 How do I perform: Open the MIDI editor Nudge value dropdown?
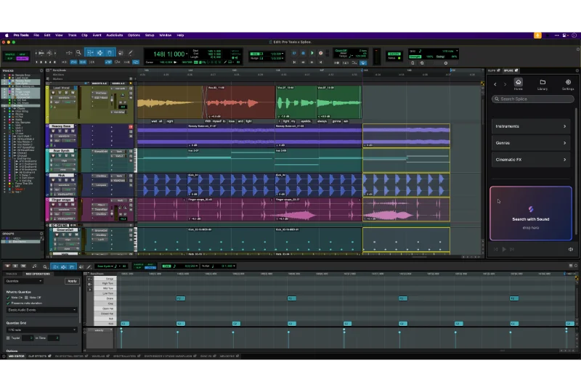pos(234,266)
